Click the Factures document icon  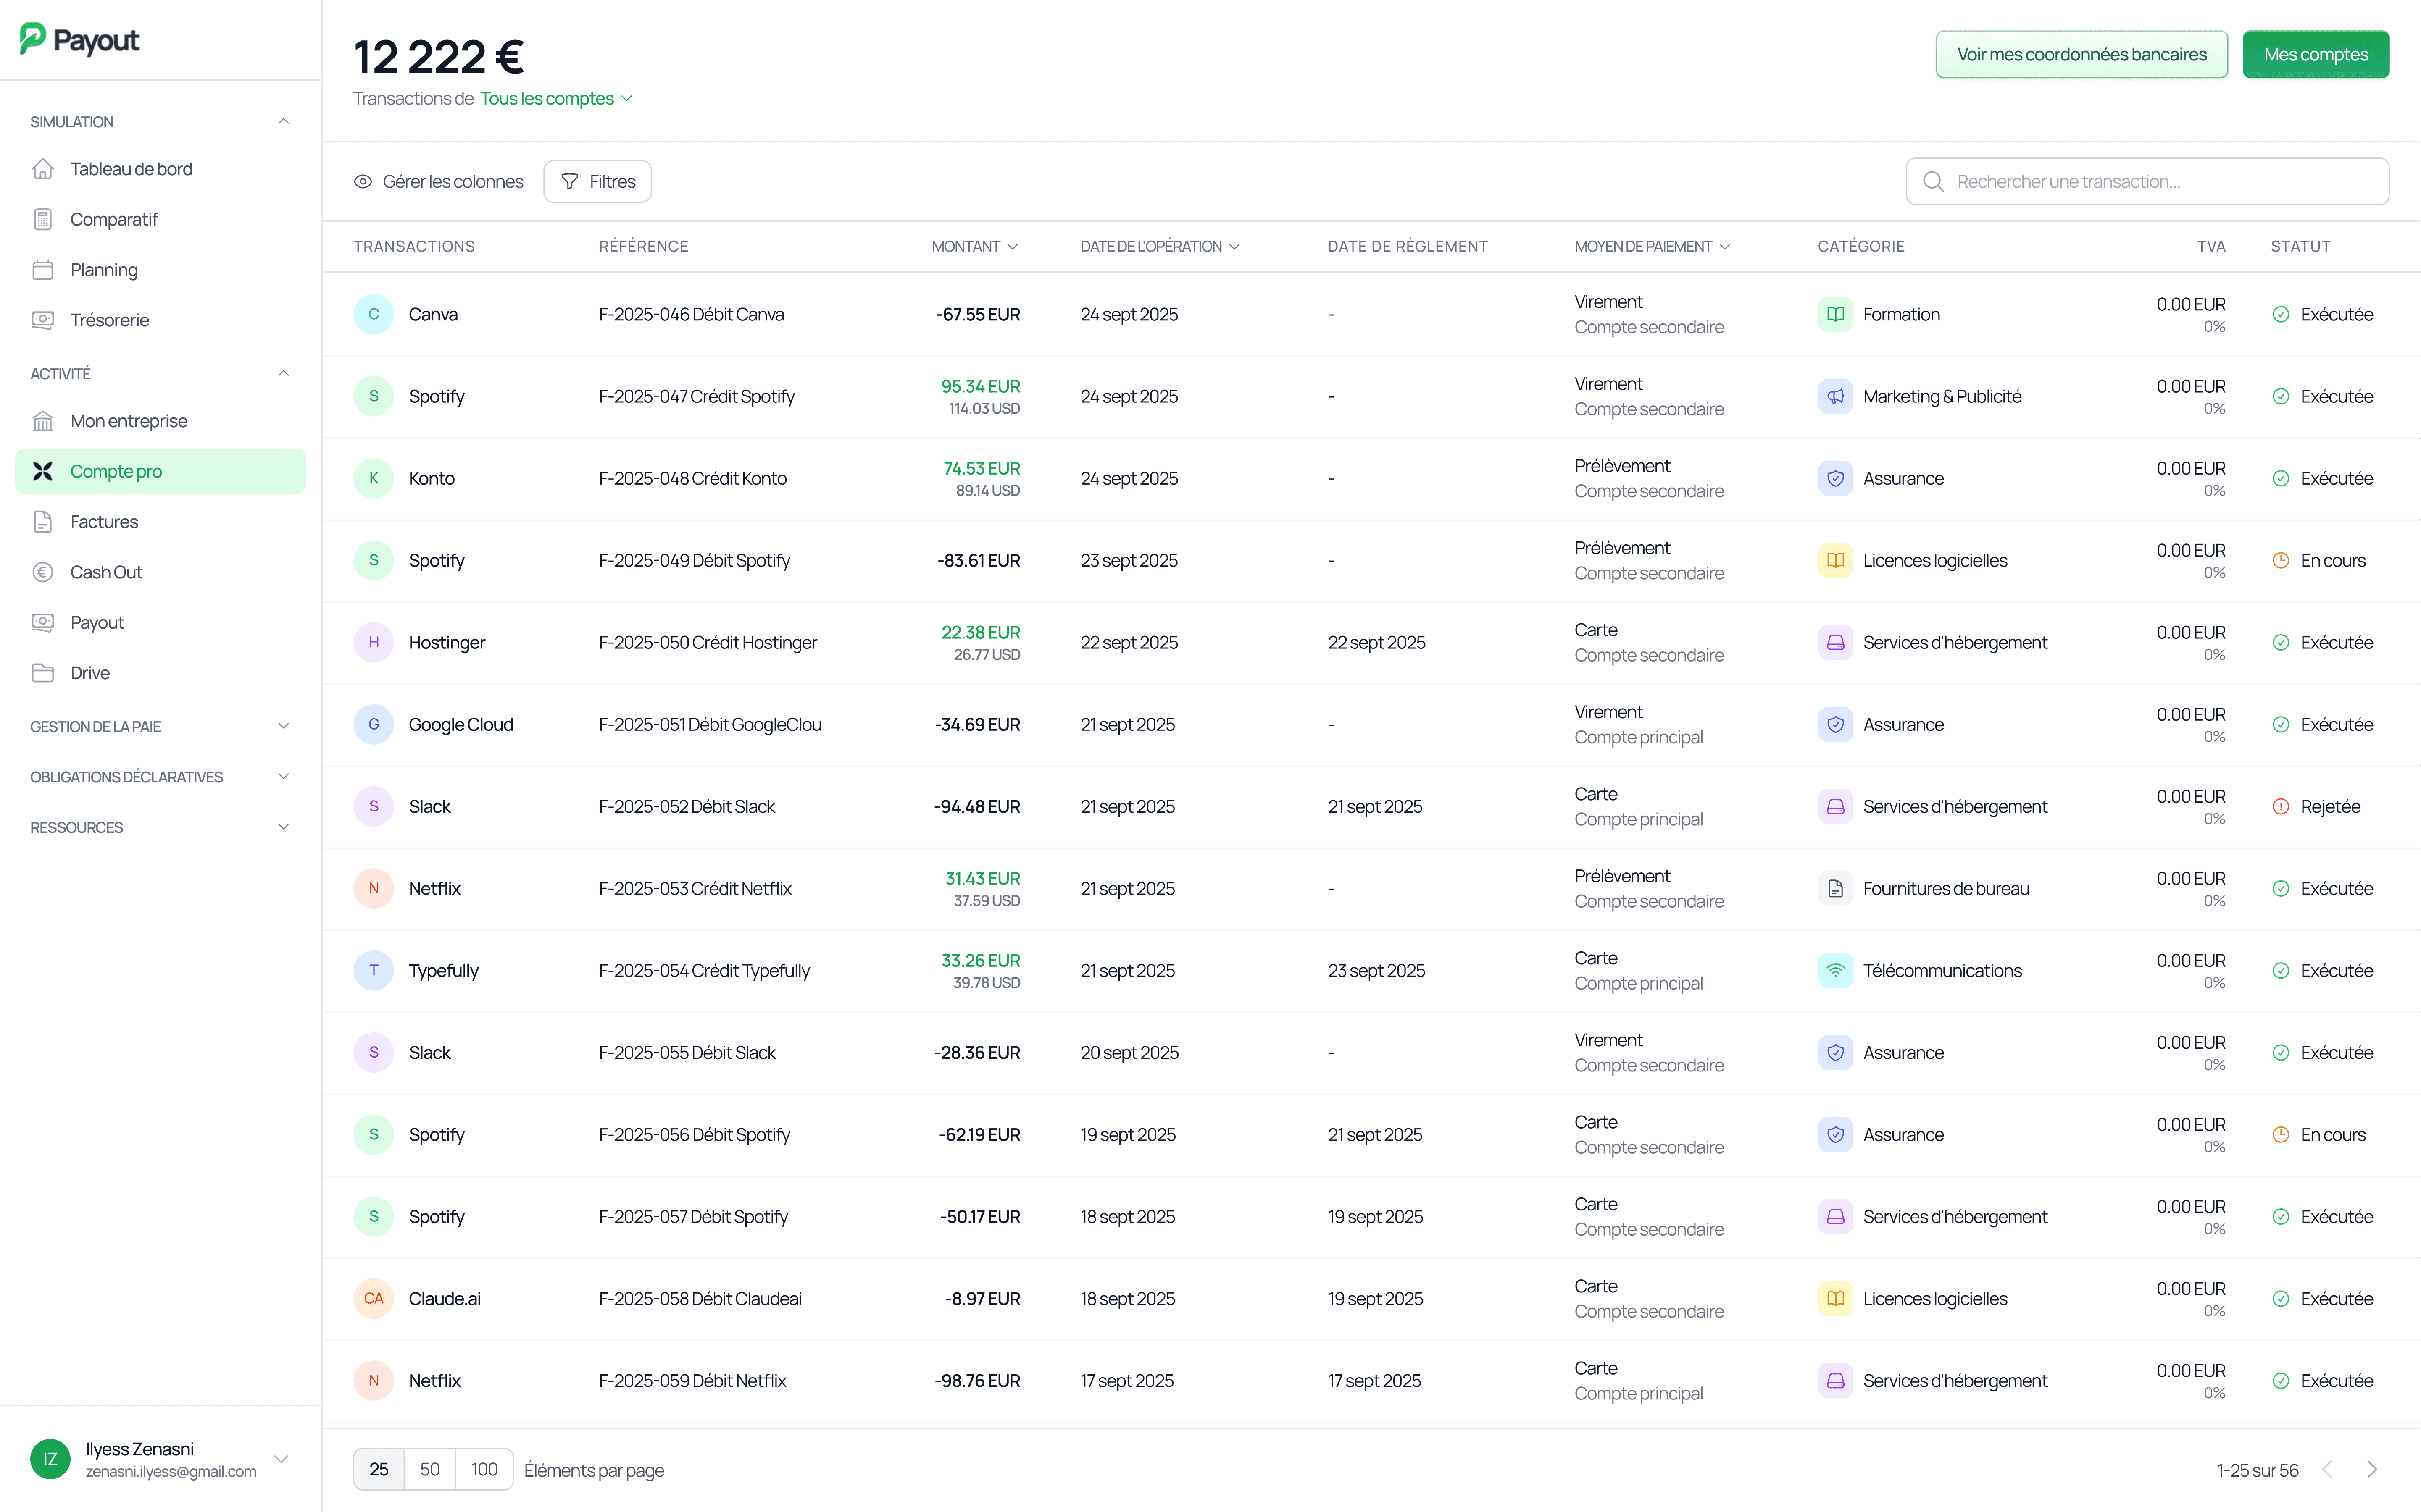[42, 522]
